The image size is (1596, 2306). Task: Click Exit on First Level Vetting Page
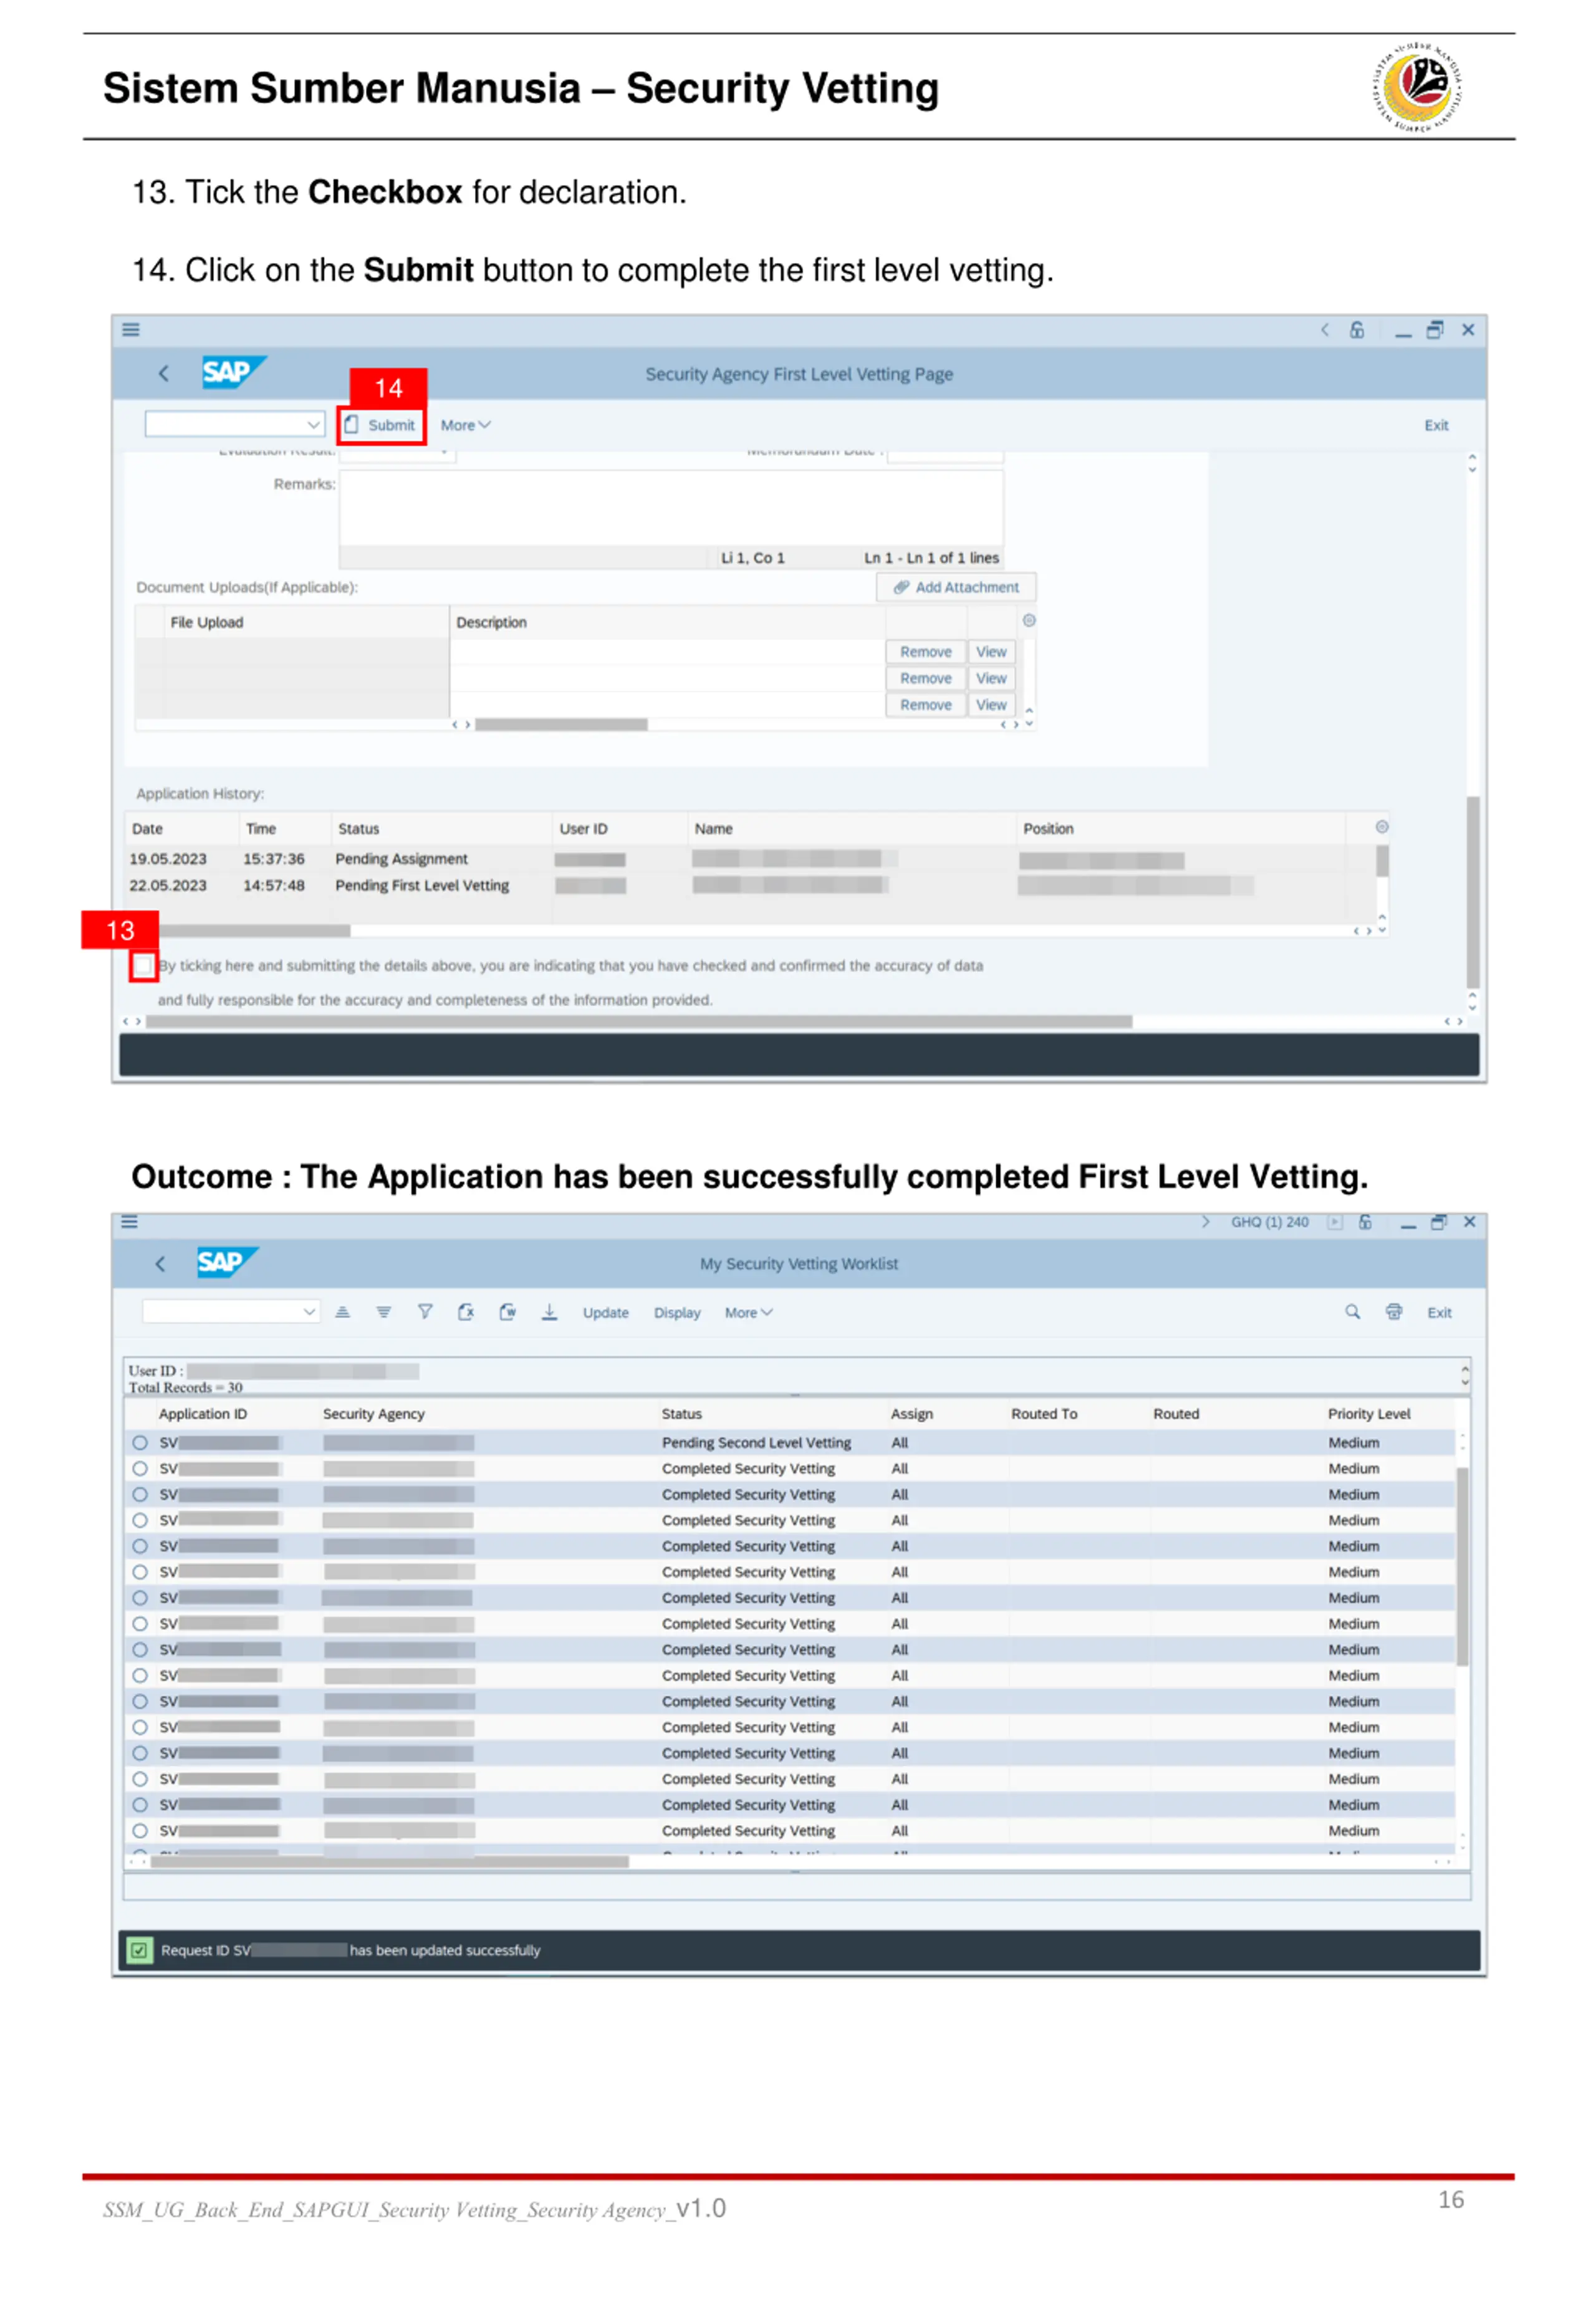[1436, 425]
